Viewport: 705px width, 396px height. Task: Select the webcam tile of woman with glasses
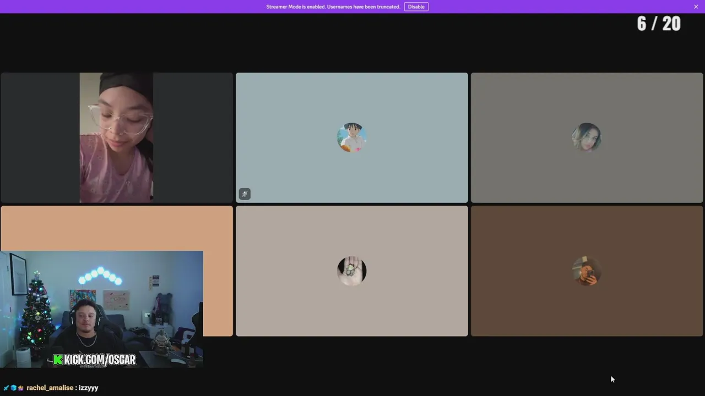point(117,137)
